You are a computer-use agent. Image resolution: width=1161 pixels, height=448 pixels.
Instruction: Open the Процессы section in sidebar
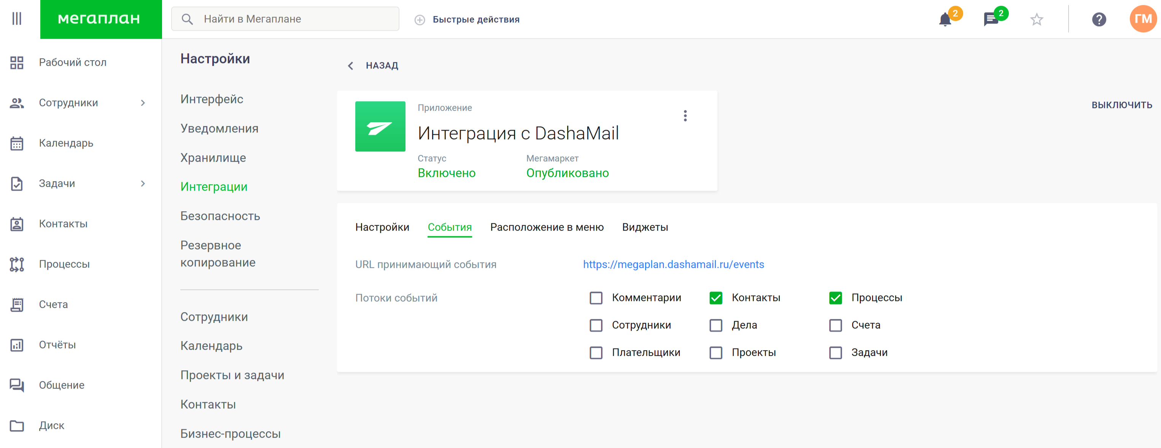tap(64, 265)
